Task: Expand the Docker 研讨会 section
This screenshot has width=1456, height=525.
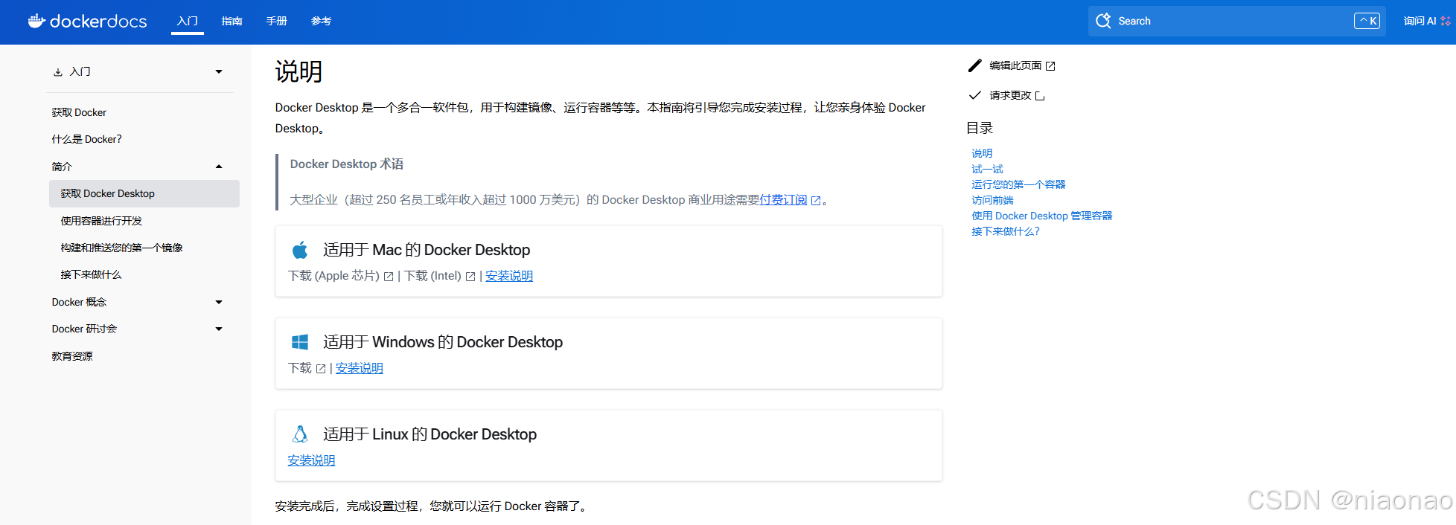Action: (219, 329)
